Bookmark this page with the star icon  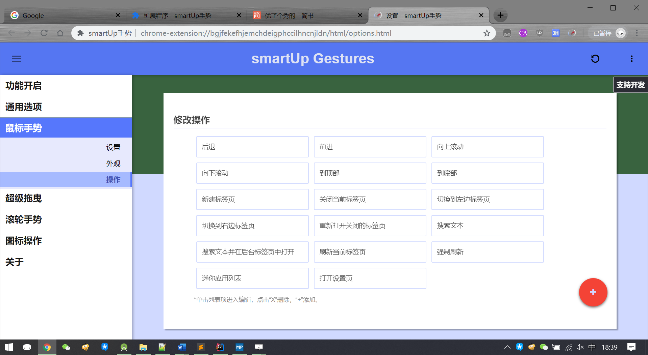[487, 33]
